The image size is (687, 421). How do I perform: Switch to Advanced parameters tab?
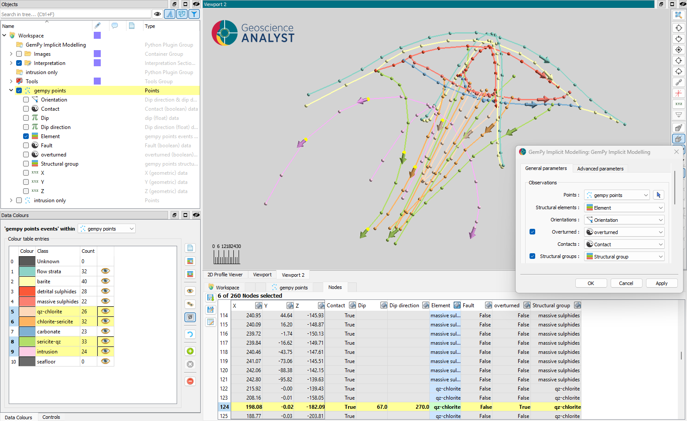click(x=600, y=169)
